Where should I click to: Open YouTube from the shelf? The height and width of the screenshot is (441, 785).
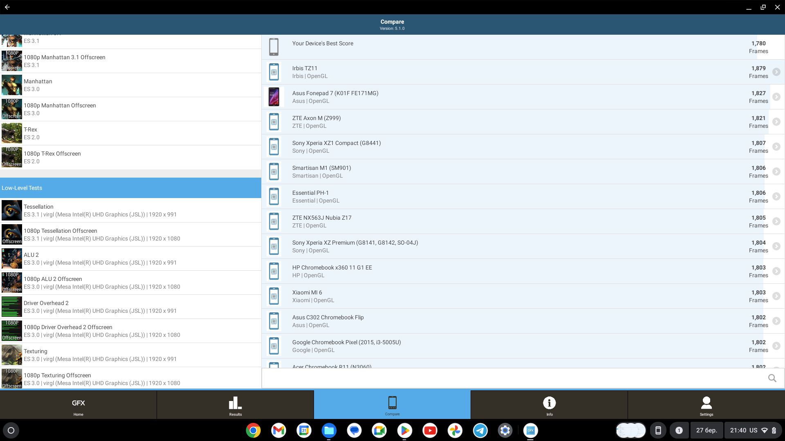point(430,430)
